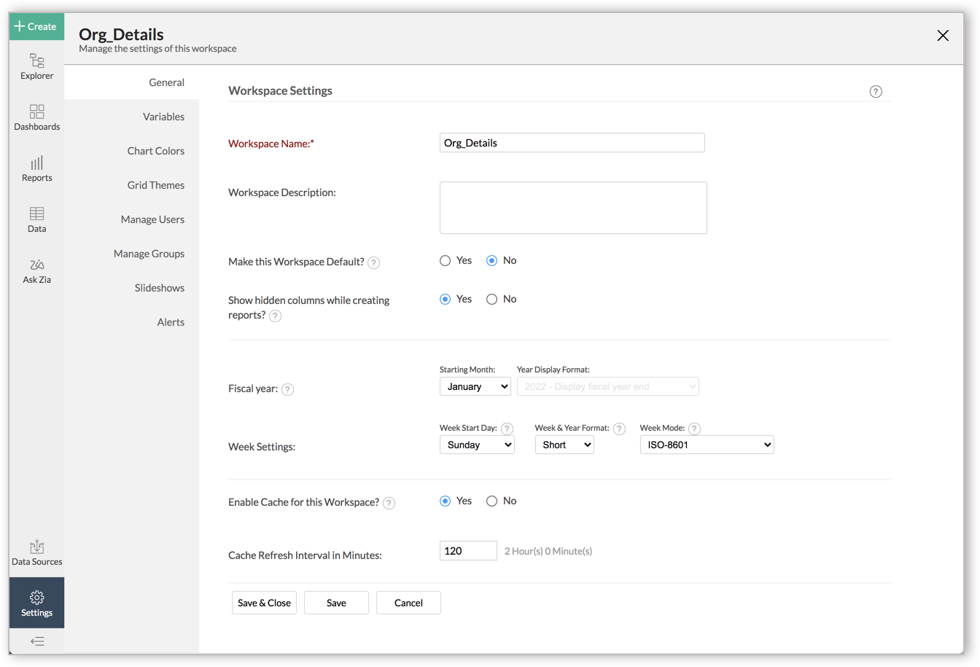
Task: Switch to the Chart Colors tab
Action: click(x=155, y=151)
